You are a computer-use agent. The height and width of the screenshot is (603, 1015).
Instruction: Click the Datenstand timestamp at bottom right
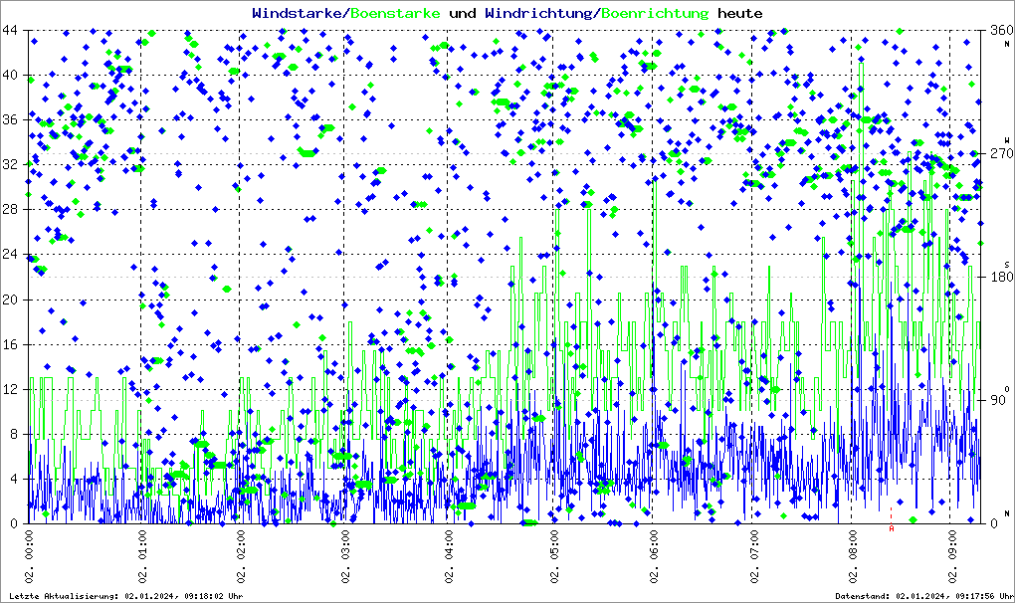point(921,596)
